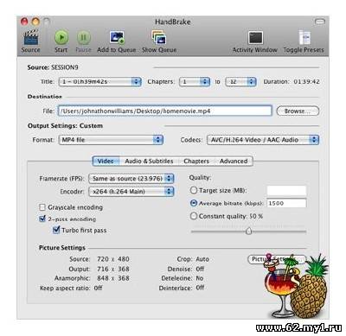Open the Activity Window icon
The height and width of the screenshot is (336, 346).
coord(255,38)
